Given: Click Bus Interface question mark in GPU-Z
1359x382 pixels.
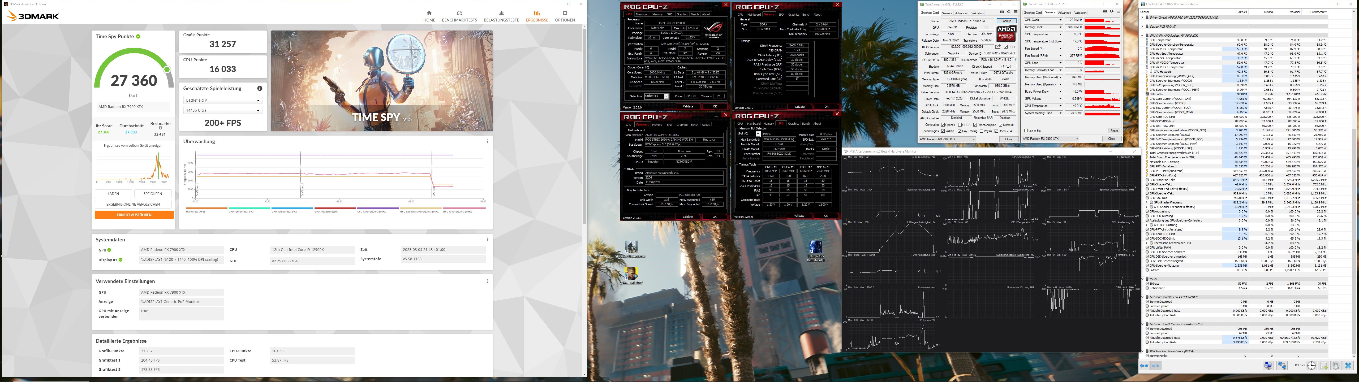Looking at the screenshot, I should tap(1015, 60).
